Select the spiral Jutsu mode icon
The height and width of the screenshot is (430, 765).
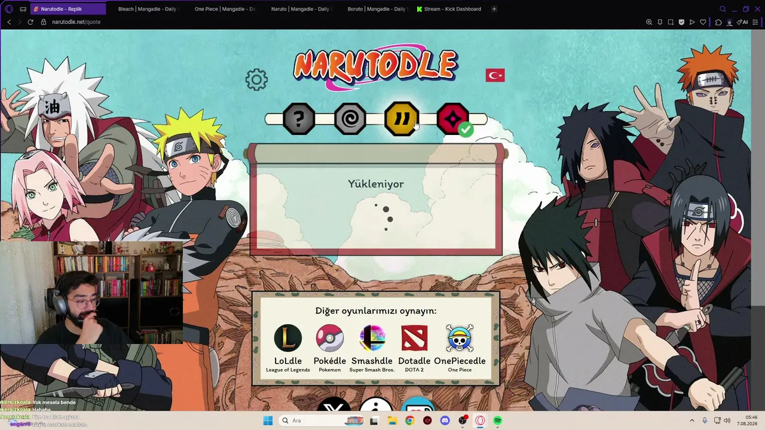coord(350,119)
